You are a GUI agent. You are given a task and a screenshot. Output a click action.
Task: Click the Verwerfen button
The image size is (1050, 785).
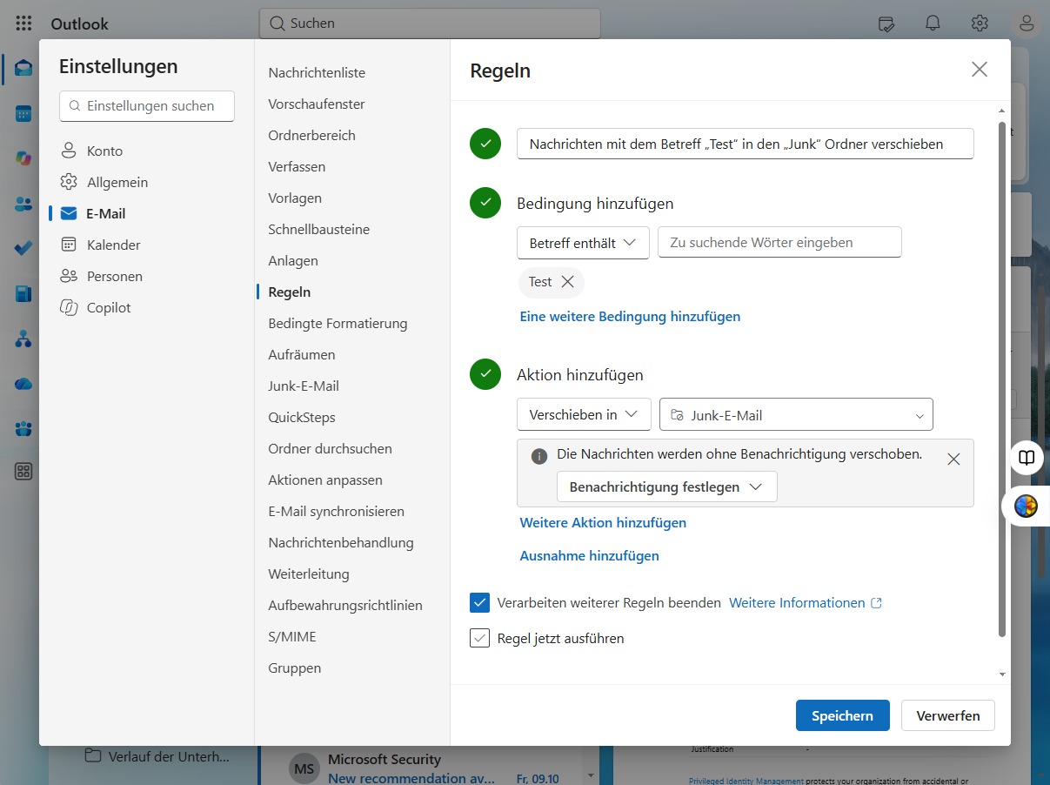coord(948,715)
